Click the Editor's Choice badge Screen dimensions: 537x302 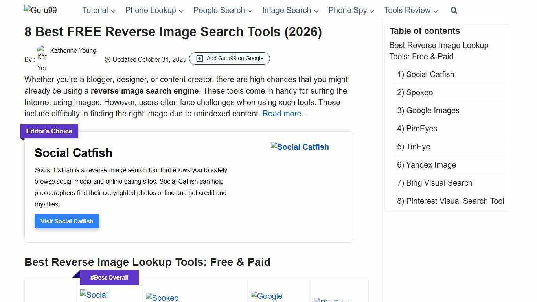pyautogui.click(x=49, y=131)
